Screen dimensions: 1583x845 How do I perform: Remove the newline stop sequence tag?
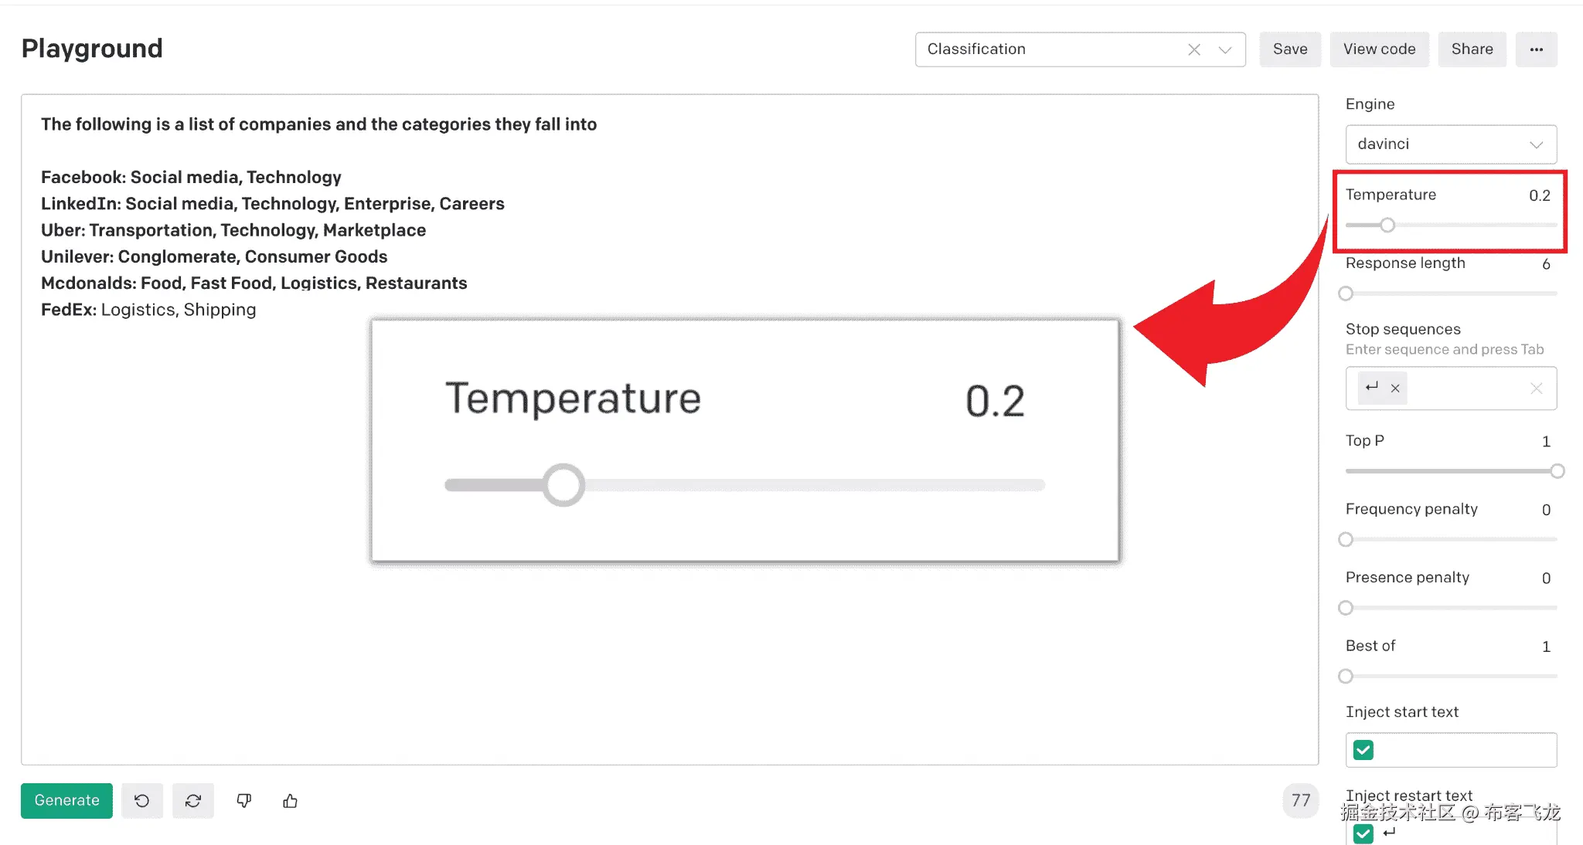click(x=1395, y=389)
